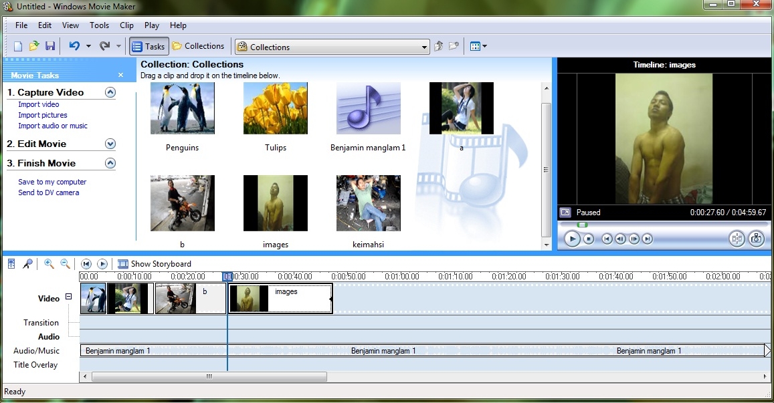
Task: Open the Play menu
Action: [152, 25]
